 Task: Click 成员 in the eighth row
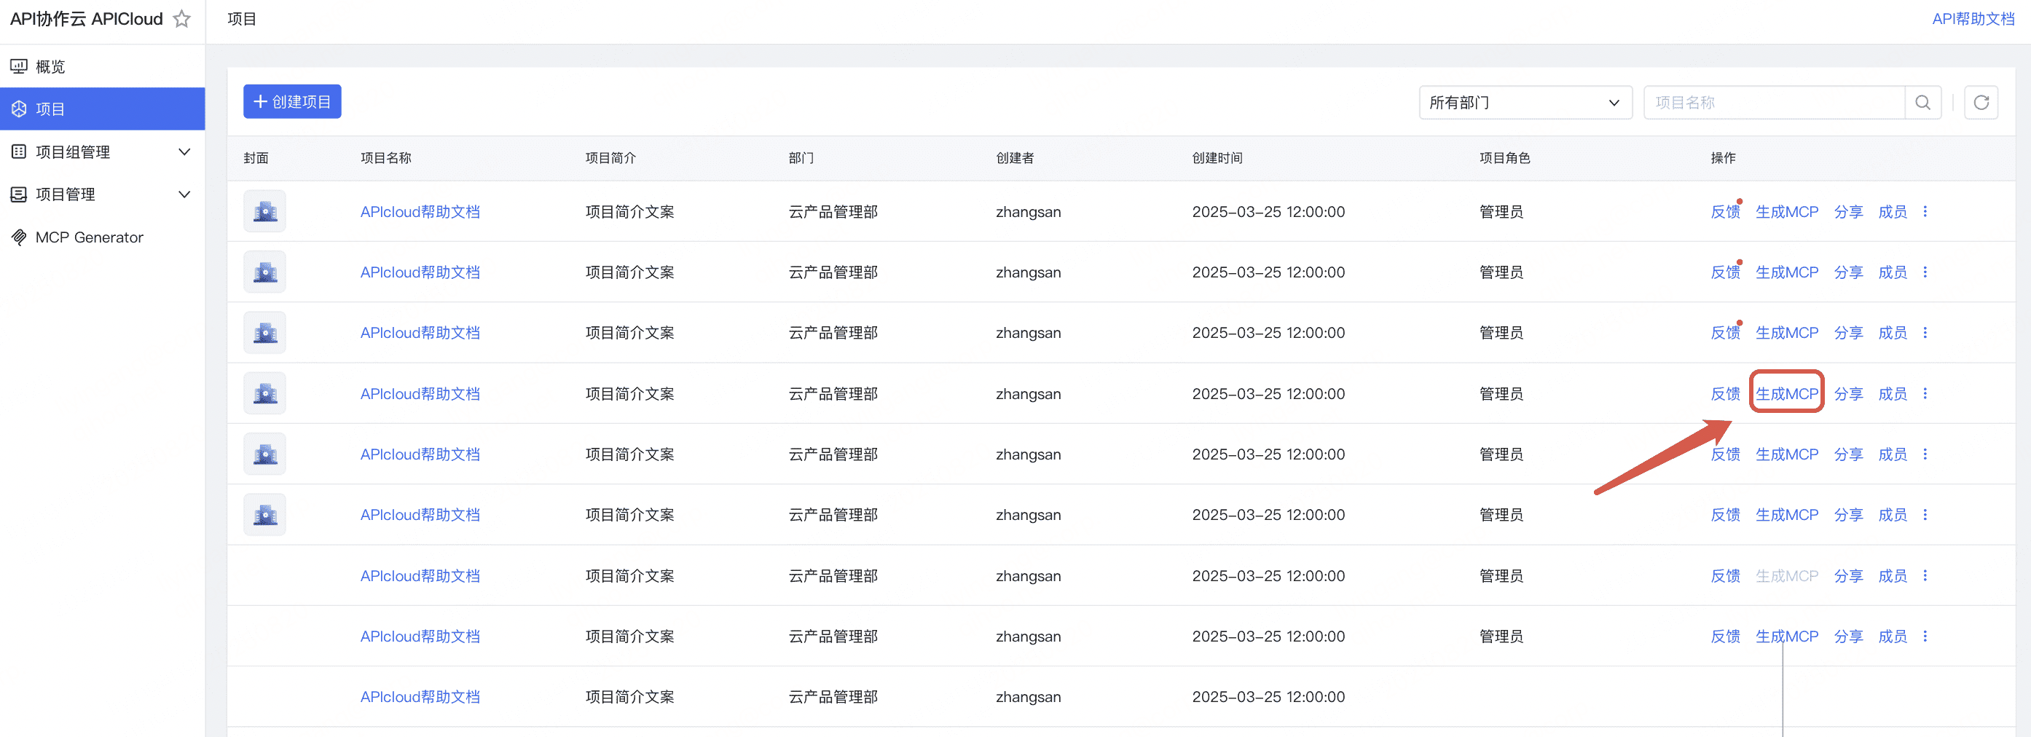(1893, 636)
